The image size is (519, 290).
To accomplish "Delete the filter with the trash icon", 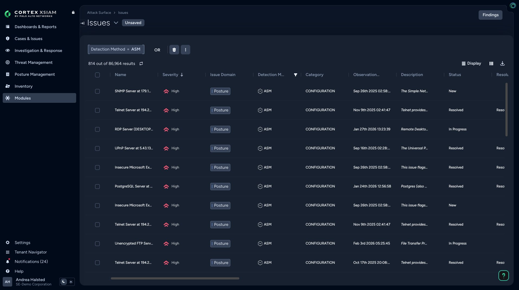I will pos(174,50).
